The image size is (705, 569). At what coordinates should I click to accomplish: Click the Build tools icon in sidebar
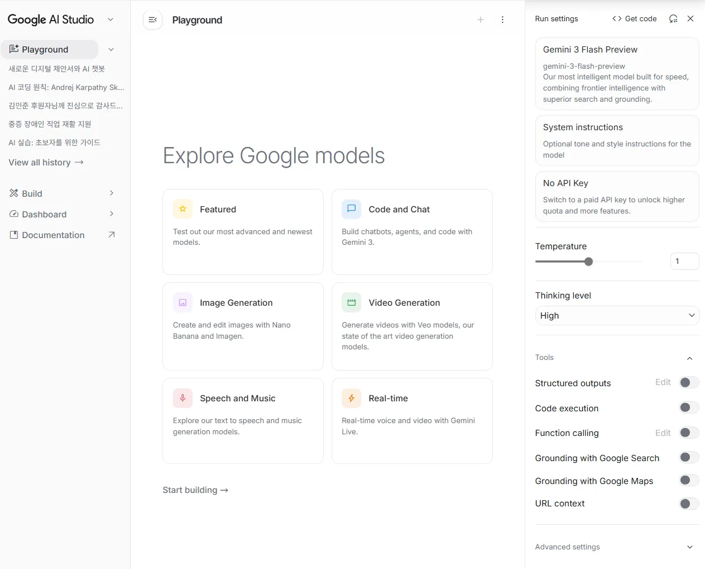pyautogui.click(x=14, y=193)
